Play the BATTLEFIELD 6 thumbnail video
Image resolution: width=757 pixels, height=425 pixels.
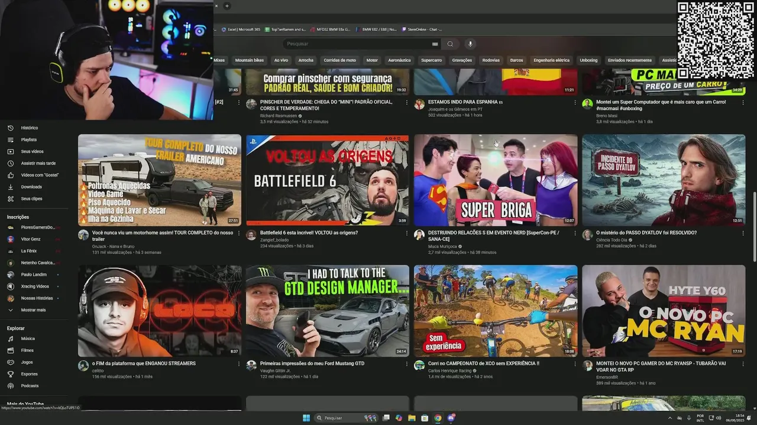coord(328,180)
